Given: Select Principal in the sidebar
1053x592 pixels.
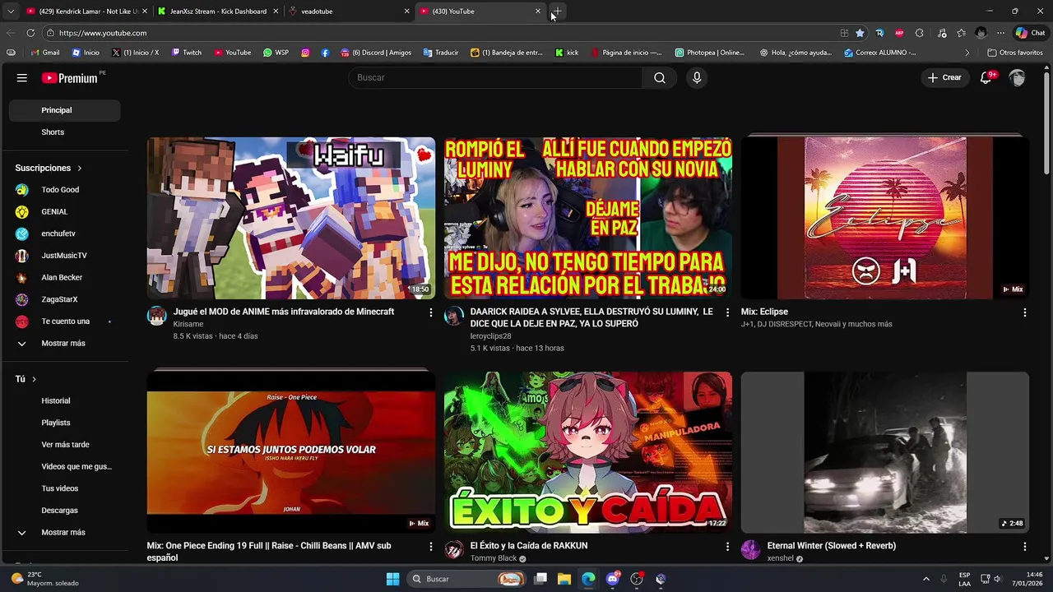Looking at the screenshot, I should click(64, 110).
